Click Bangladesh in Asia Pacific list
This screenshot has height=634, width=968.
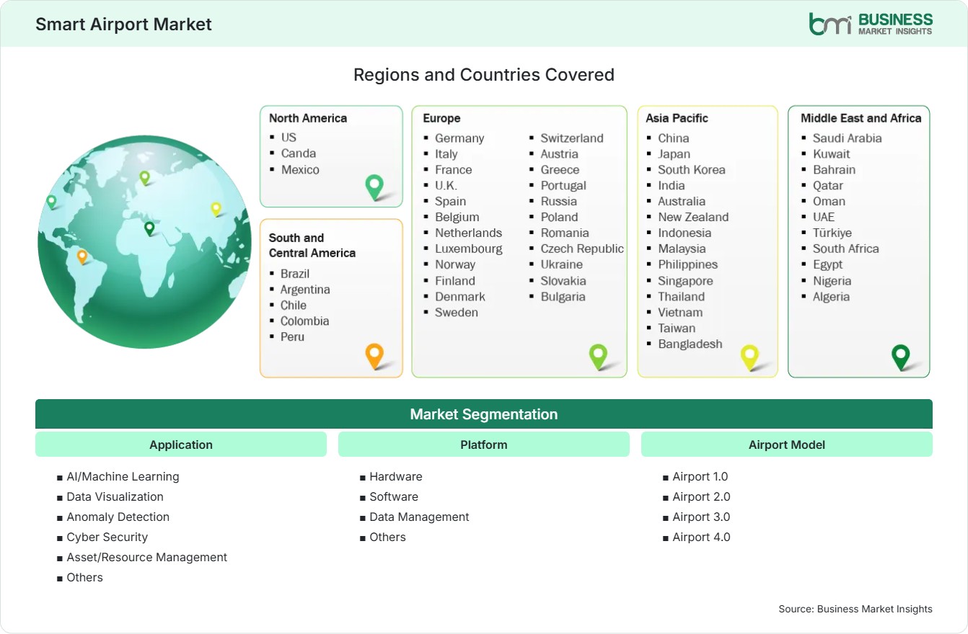[690, 344]
